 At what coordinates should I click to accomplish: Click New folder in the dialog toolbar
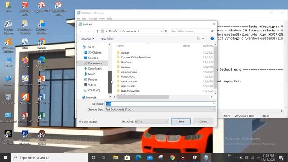click(x=107, y=39)
